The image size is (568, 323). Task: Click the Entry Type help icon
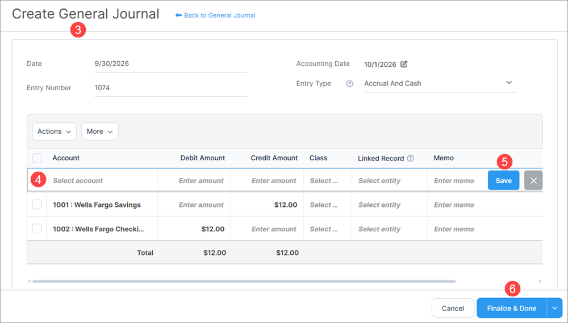(349, 83)
